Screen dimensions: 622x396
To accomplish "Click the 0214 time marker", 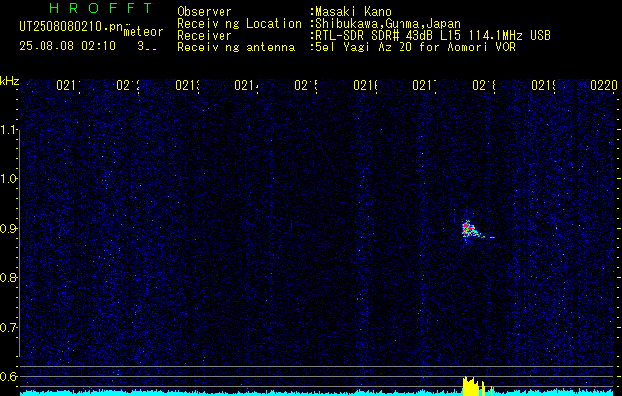I will [246, 85].
